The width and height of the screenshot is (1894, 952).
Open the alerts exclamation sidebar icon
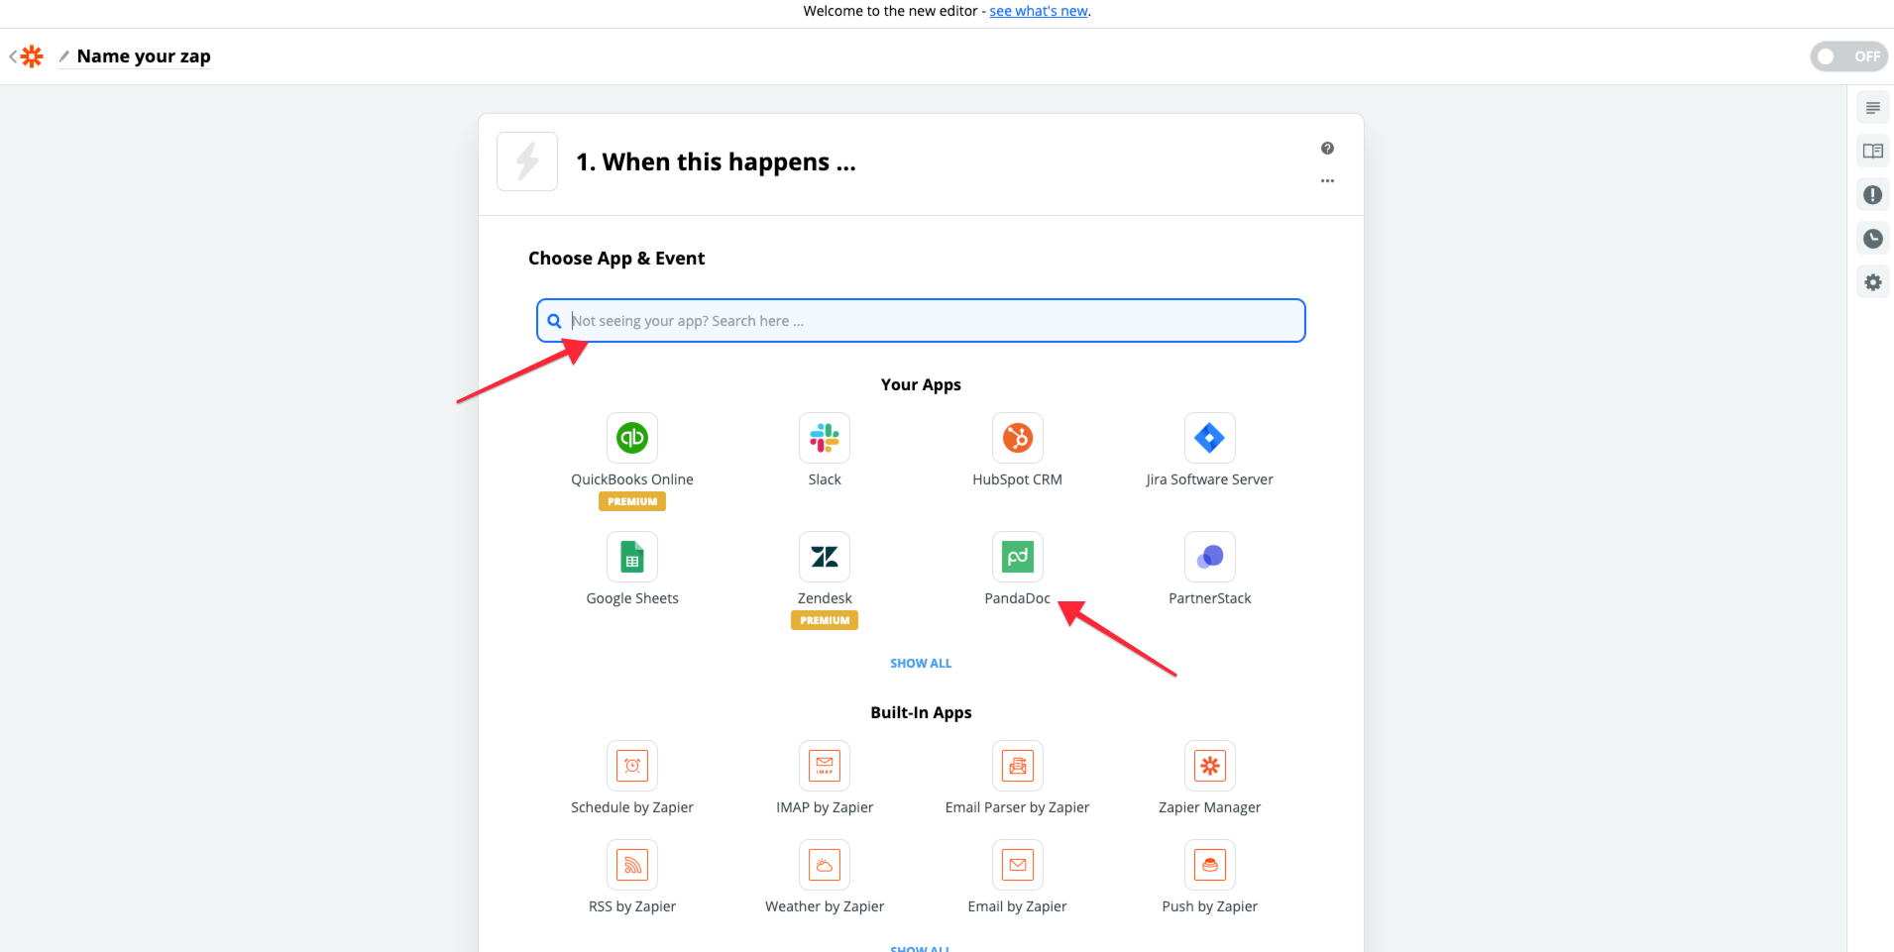1872,195
